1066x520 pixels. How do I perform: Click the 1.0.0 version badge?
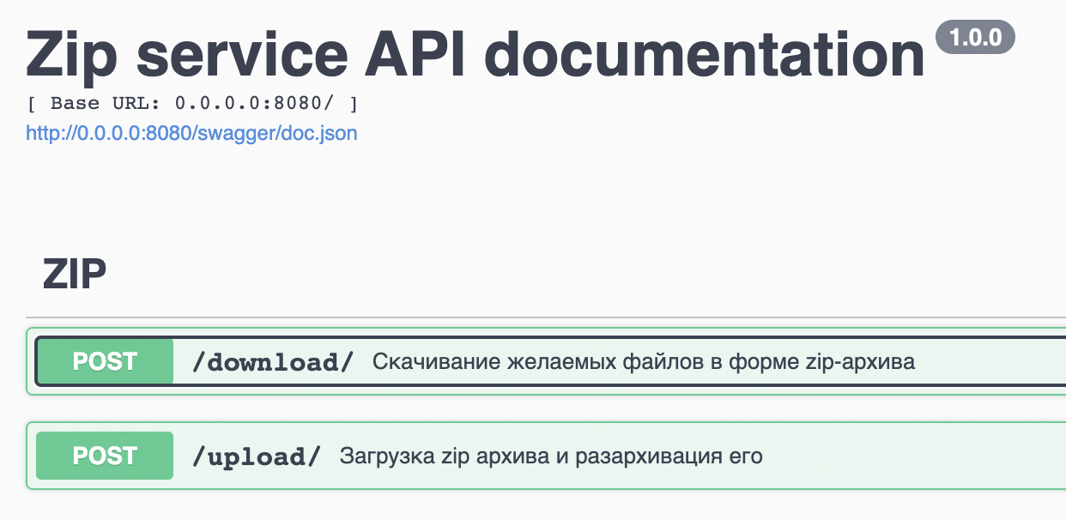pos(976,37)
